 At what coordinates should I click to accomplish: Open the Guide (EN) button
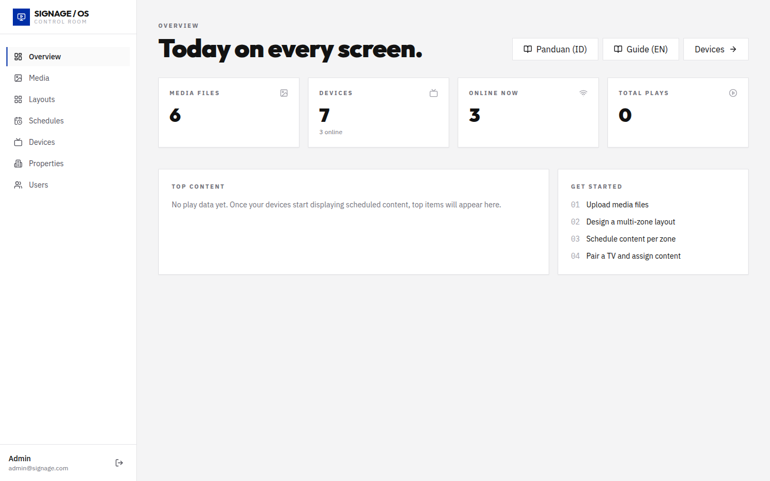(x=641, y=49)
